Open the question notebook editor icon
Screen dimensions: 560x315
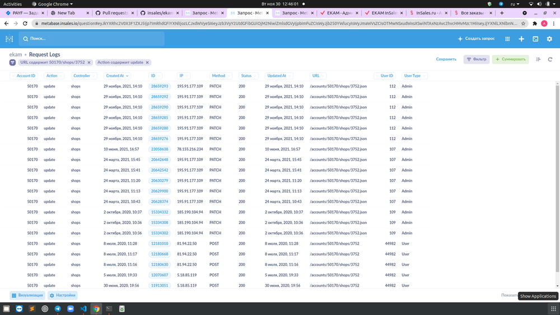pos(538,59)
